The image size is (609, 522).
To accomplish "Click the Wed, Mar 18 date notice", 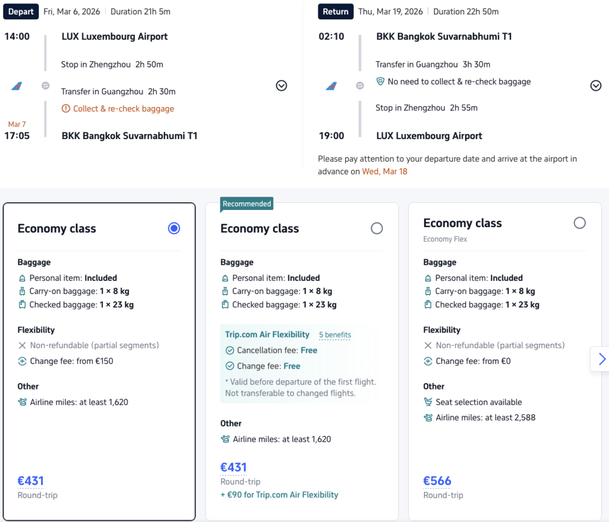I will pyautogui.click(x=384, y=171).
